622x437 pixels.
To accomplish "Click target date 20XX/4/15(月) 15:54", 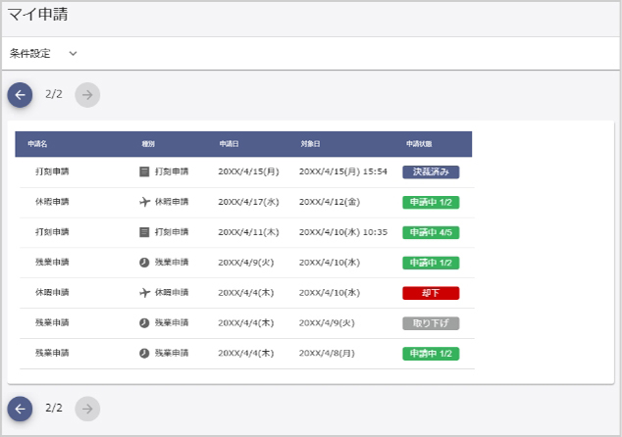I will [343, 171].
